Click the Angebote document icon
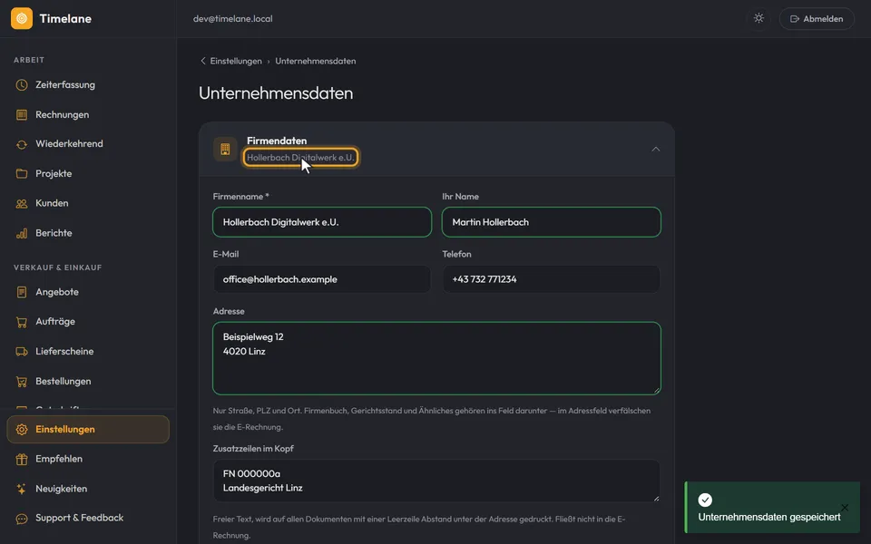The height and width of the screenshot is (544, 871). click(x=22, y=292)
